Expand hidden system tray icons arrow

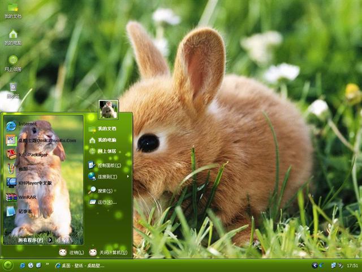[314, 265]
